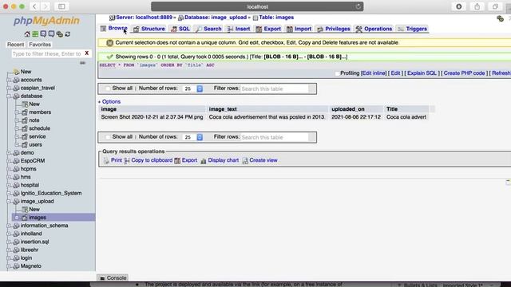Switch to the Structure tab
This screenshot has height=287, width=511.
coord(149,29)
